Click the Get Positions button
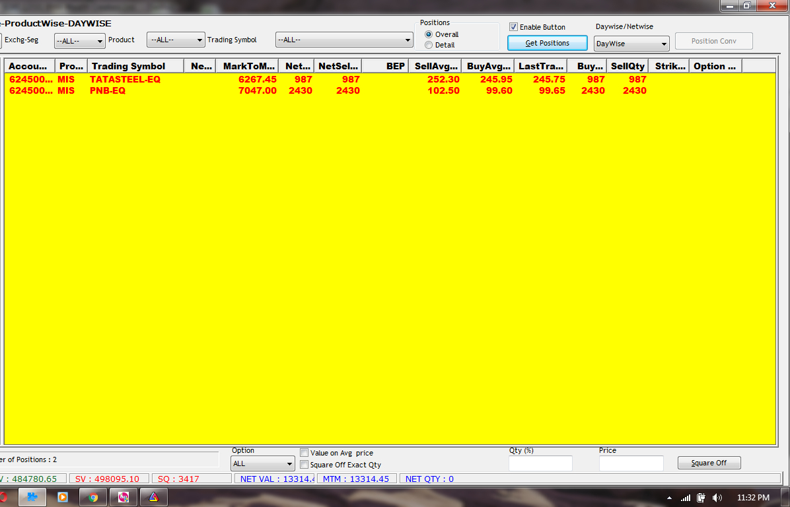The height and width of the screenshot is (507, 790). [547, 43]
